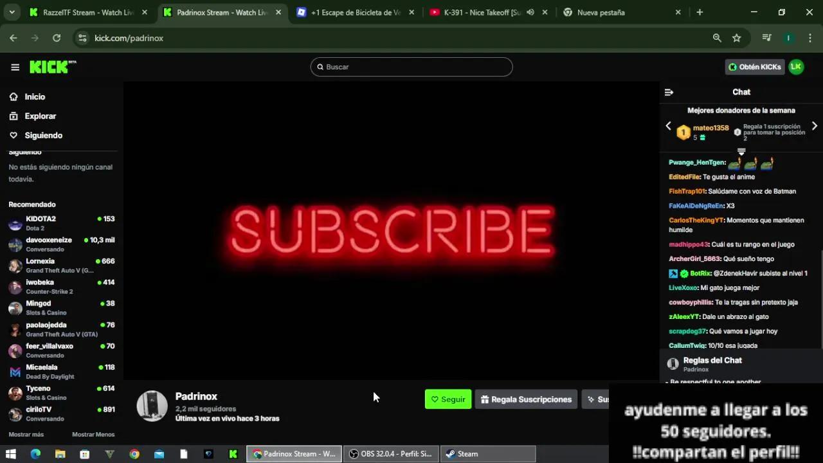Click chat username scrapdog37
Screen dimensions: 823x463
pyautogui.click(x=687, y=331)
